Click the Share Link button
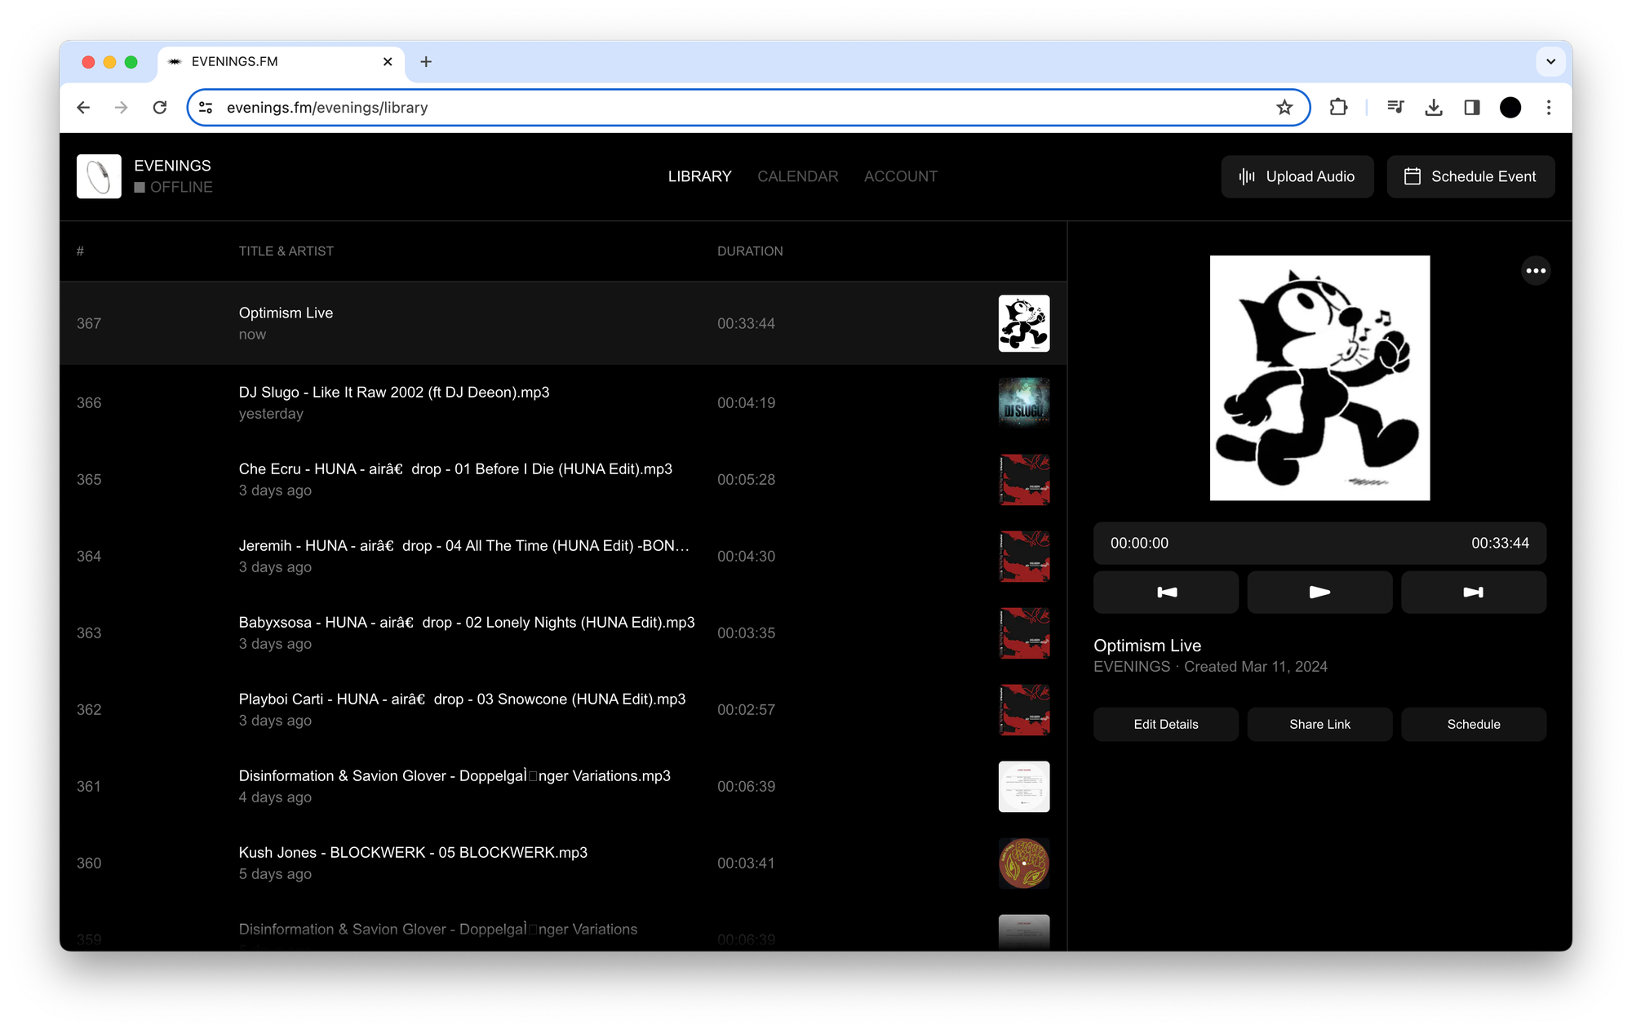Viewport: 1632px width, 1030px height. [1319, 724]
